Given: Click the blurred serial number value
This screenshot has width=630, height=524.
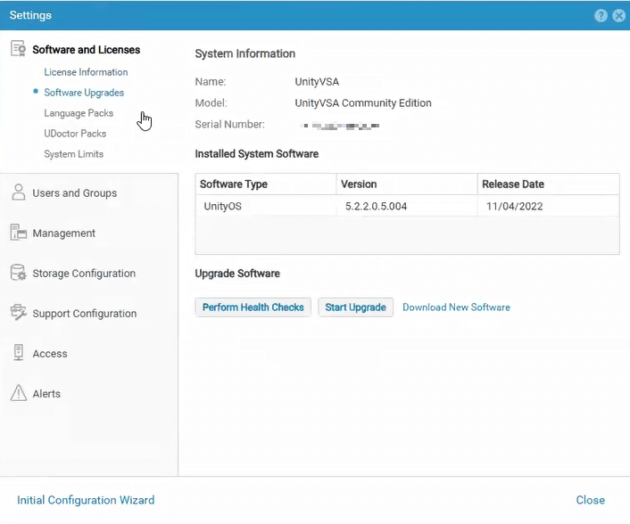Looking at the screenshot, I should 339,126.
